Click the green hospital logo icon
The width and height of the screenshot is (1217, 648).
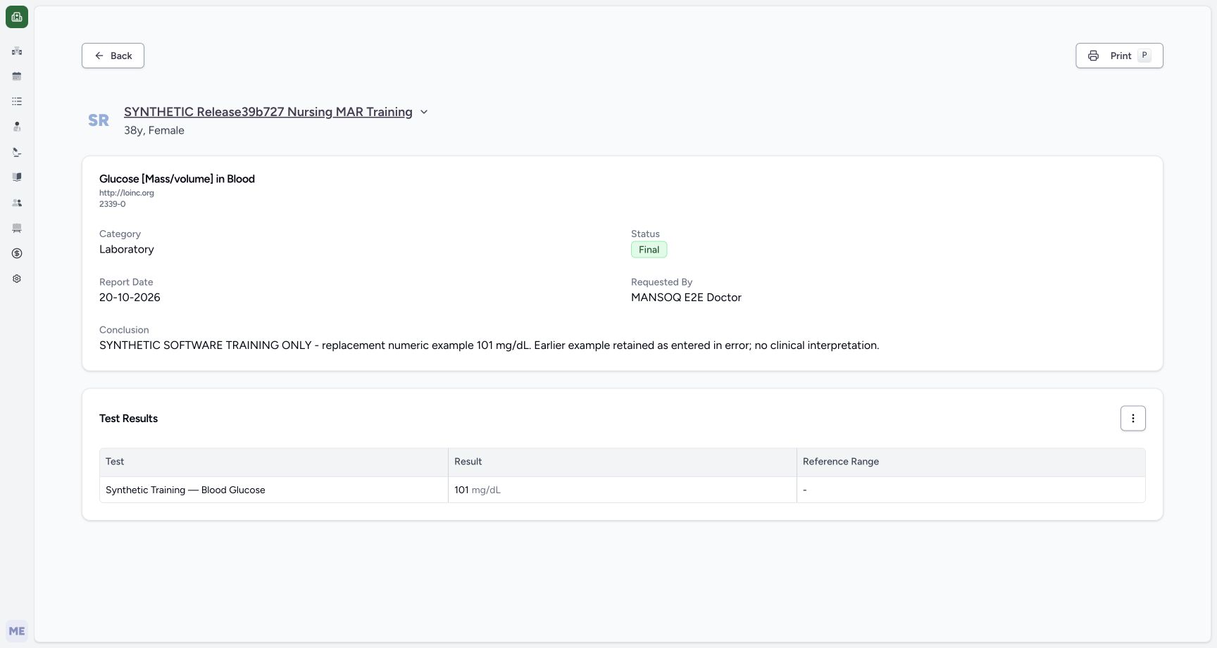[x=17, y=17]
